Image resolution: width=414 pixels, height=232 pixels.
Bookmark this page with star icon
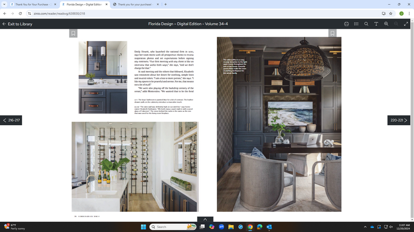[x=391, y=13]
